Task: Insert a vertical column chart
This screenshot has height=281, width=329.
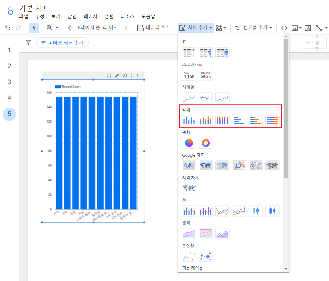Action: point(189,120)
